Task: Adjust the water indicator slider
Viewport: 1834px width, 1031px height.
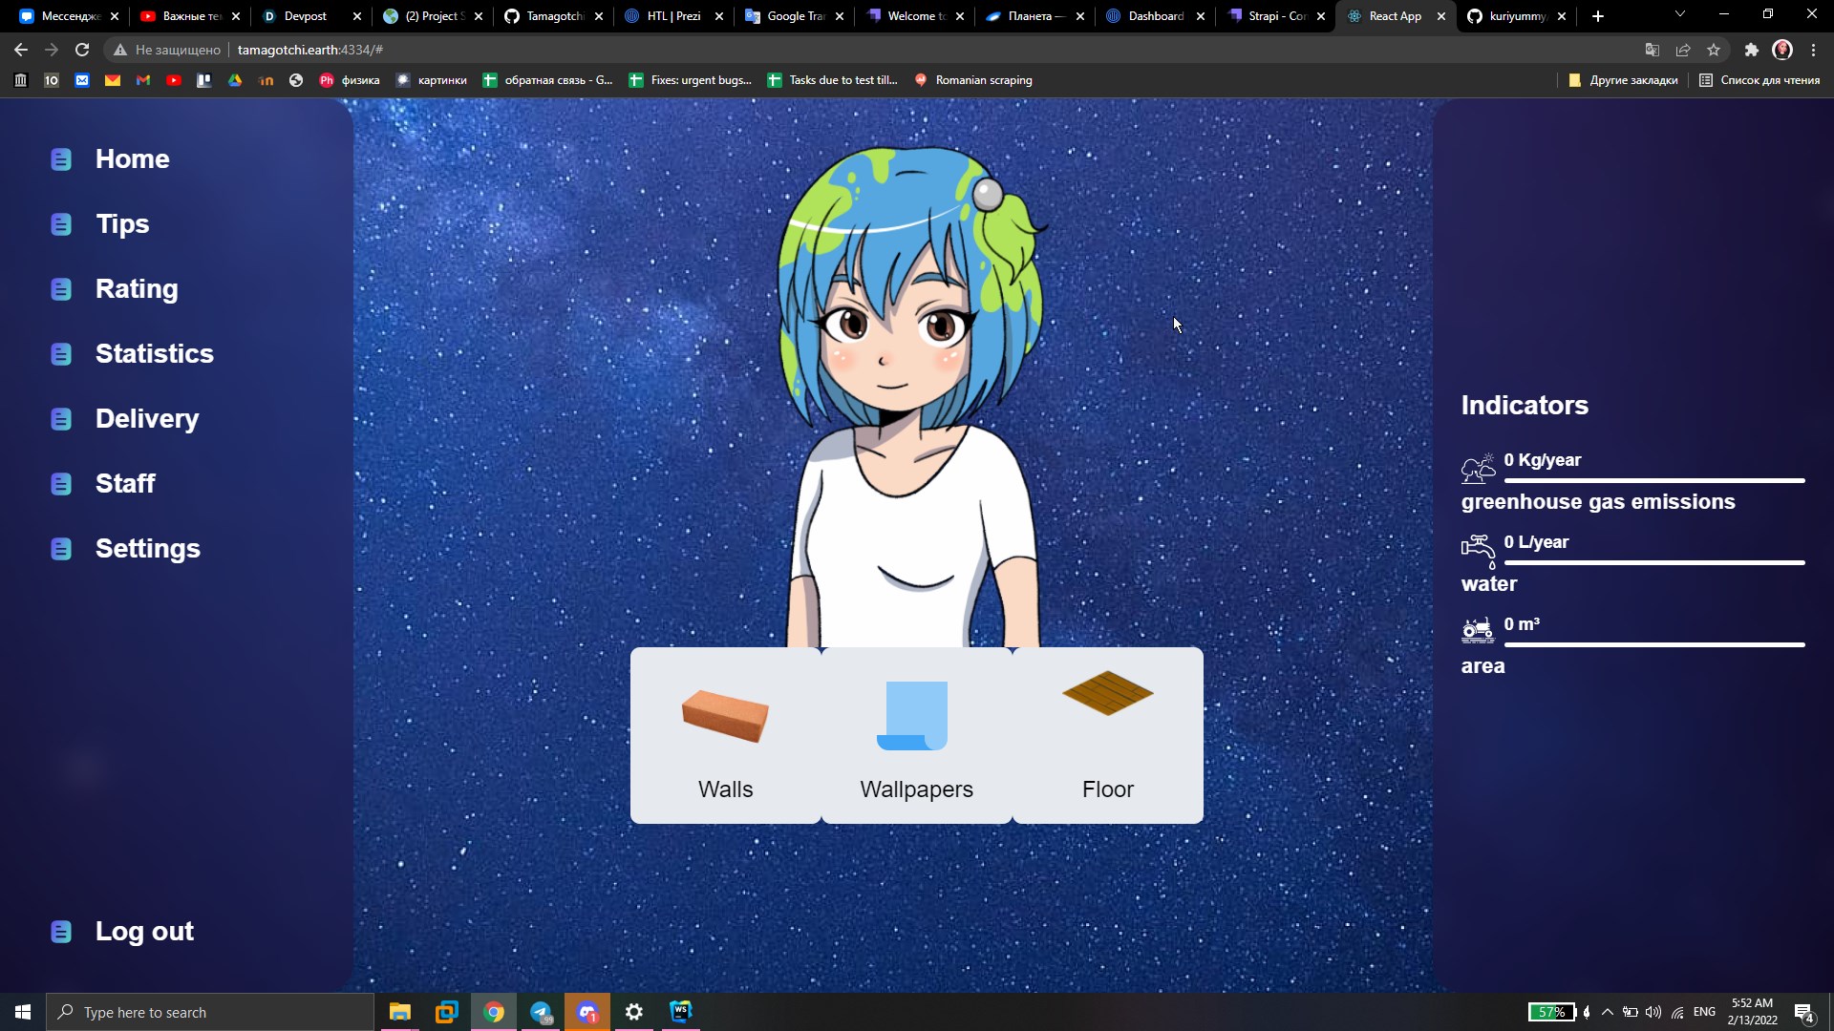Action: [1654, 563]
